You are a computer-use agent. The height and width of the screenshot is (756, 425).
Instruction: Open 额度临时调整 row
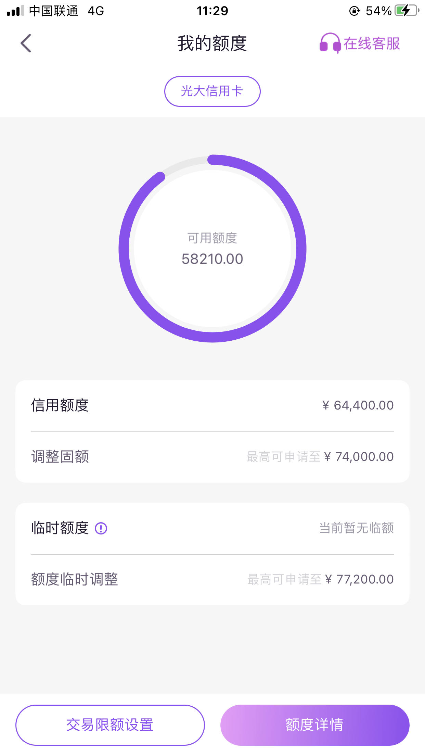pyautogui.click(x=212, y=579)
